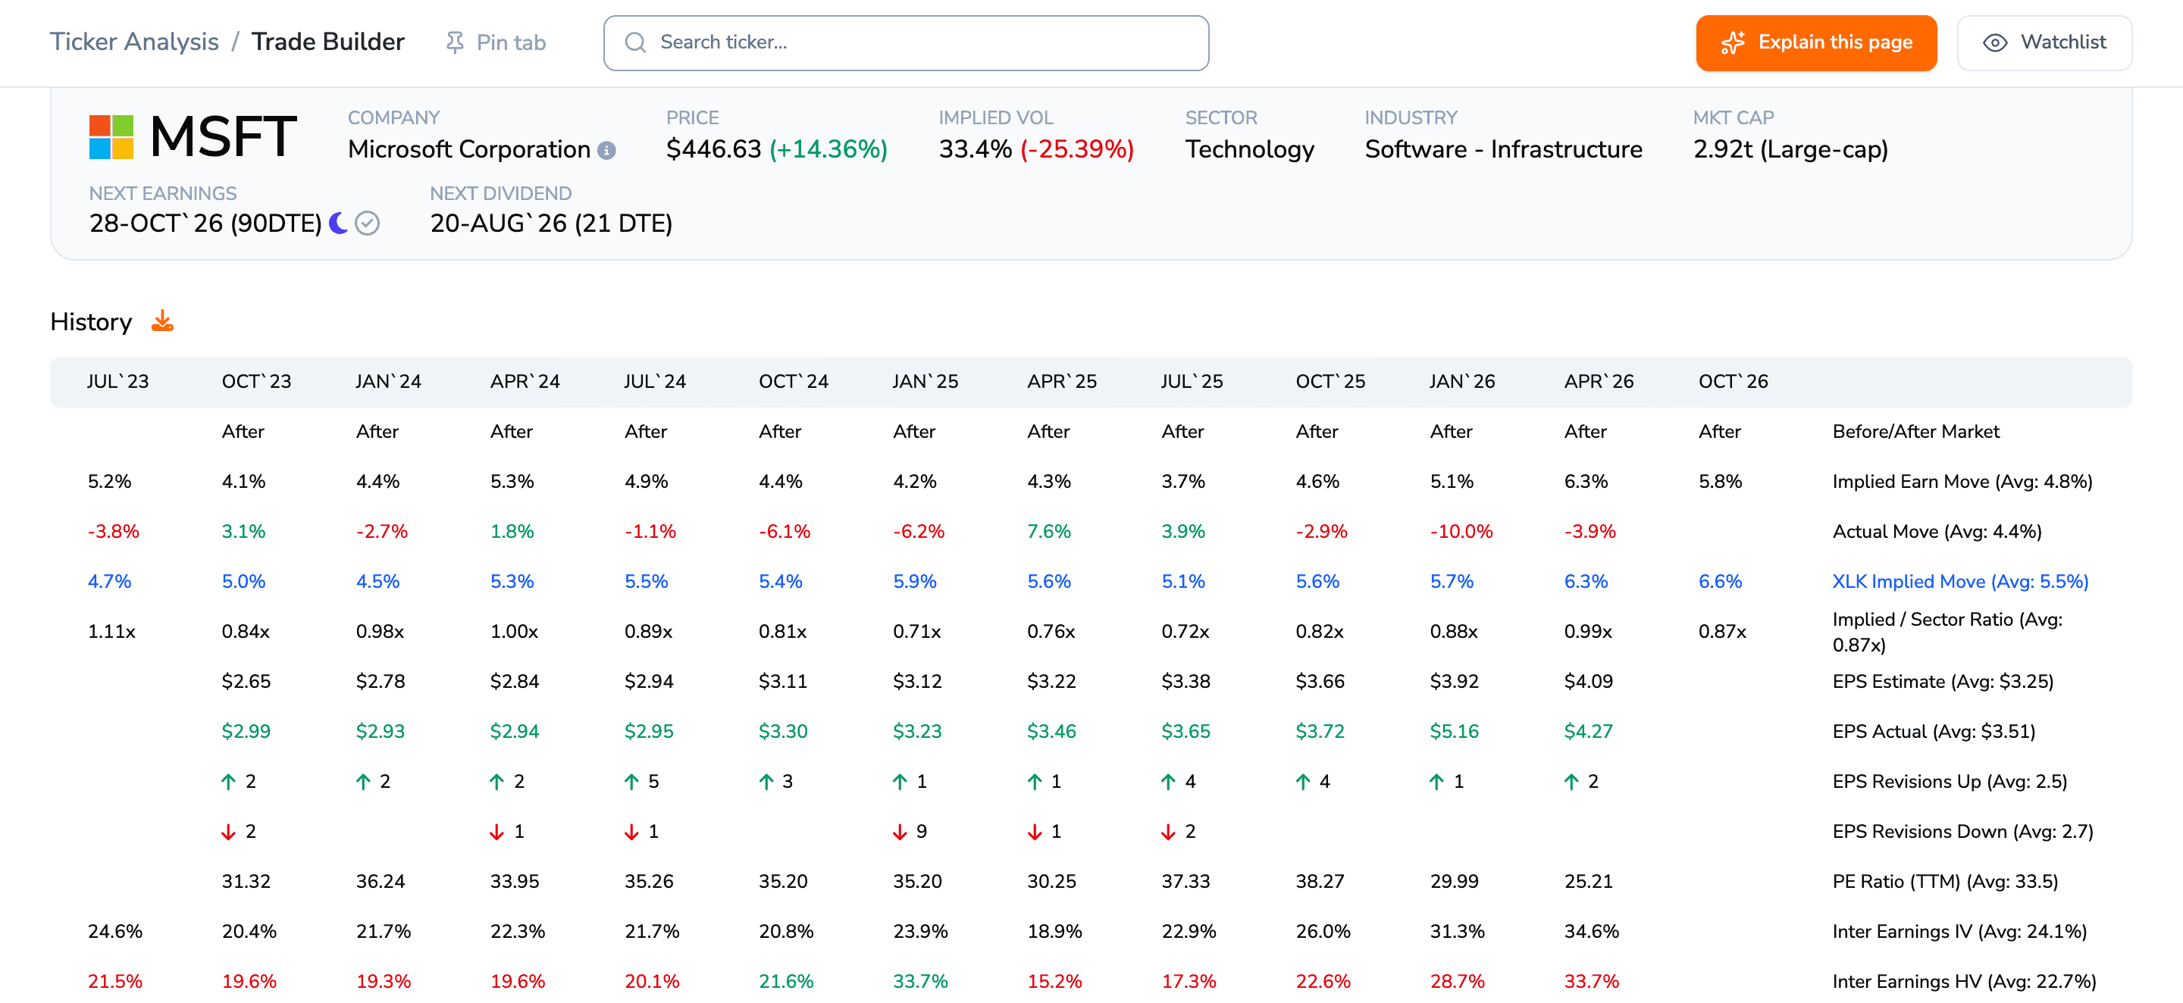Click the red down-revision arrow under JAN`25
The width and height of the screenshot is (2183, 1003).
(900, 832)
